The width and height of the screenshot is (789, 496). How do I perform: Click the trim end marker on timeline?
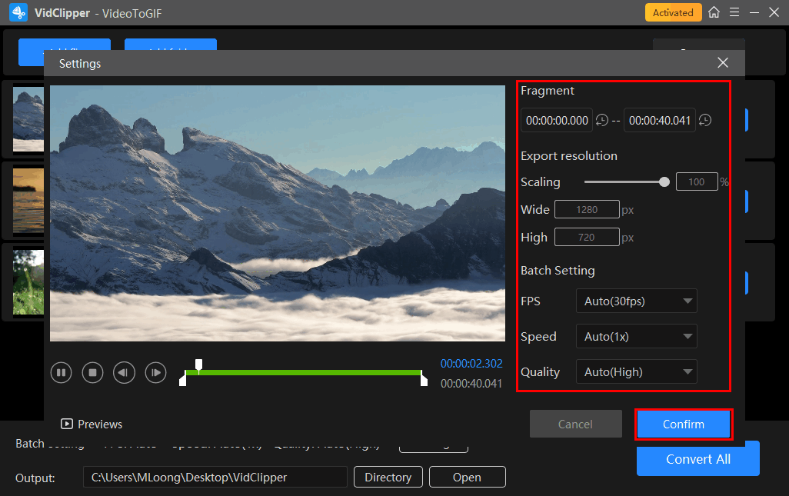pos(424,379)
